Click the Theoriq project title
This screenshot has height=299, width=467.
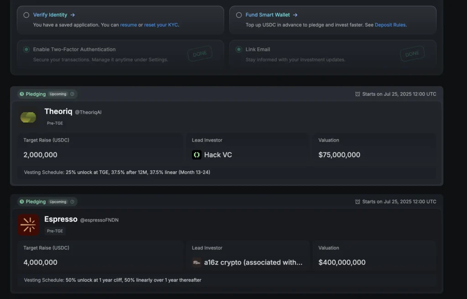[x=58, y=111]
